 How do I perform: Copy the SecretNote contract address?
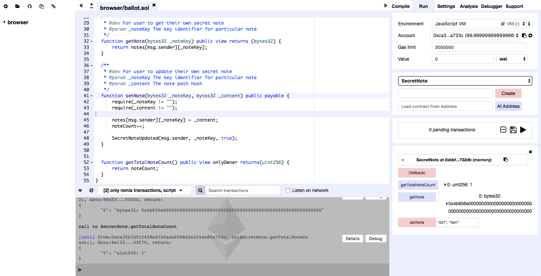tap(505, 160)
